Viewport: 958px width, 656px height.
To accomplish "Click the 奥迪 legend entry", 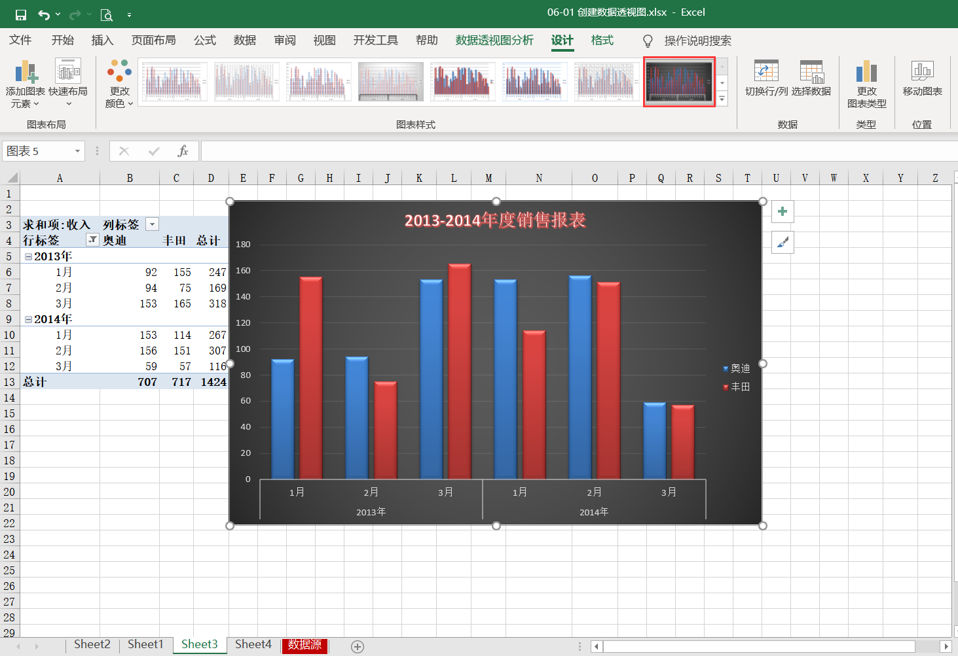I will pyautogui.click(x=736, y=369).
